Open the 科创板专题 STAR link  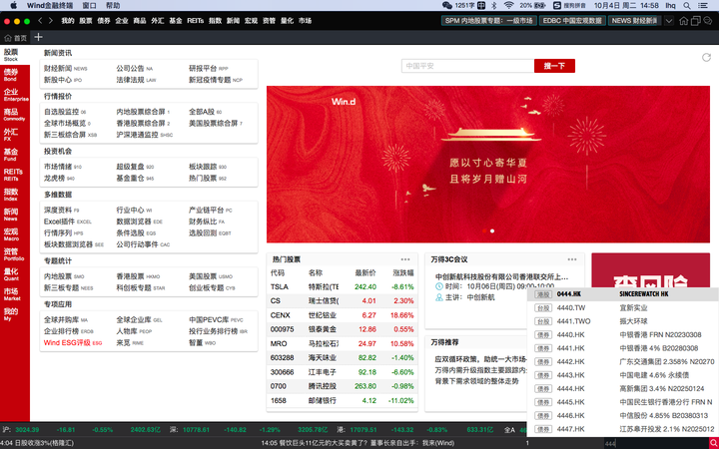141,287
